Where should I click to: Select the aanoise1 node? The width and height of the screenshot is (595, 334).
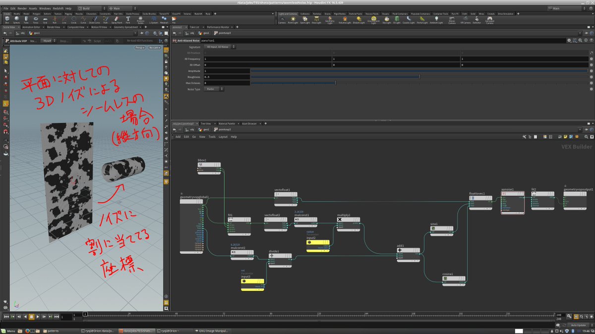click(512, 202)
